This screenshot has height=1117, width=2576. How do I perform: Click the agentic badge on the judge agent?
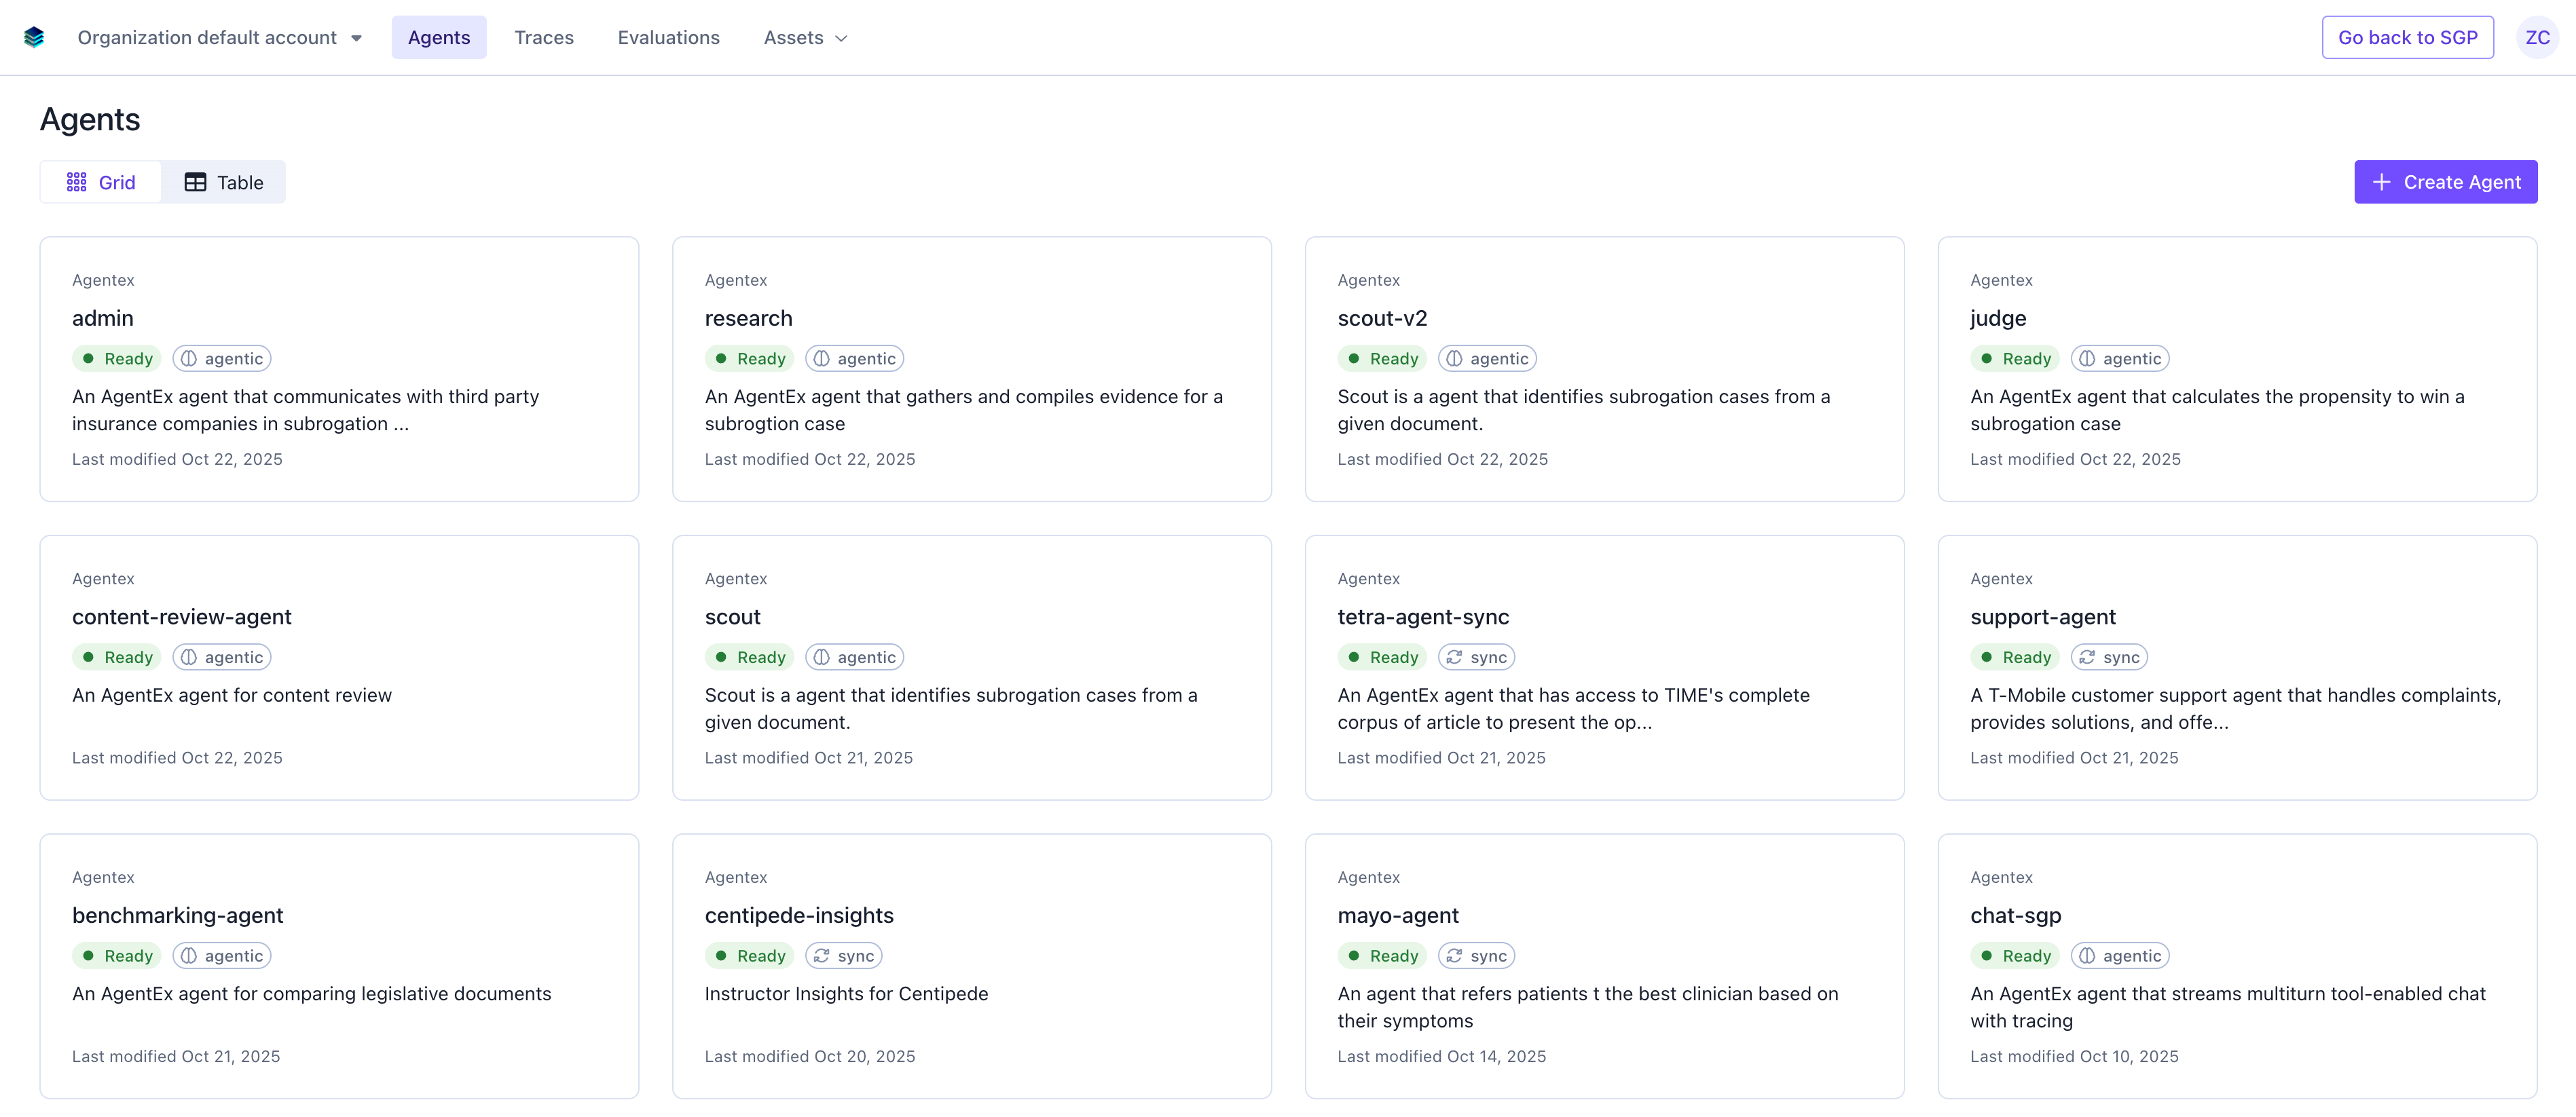click(x=2119, y=358)
